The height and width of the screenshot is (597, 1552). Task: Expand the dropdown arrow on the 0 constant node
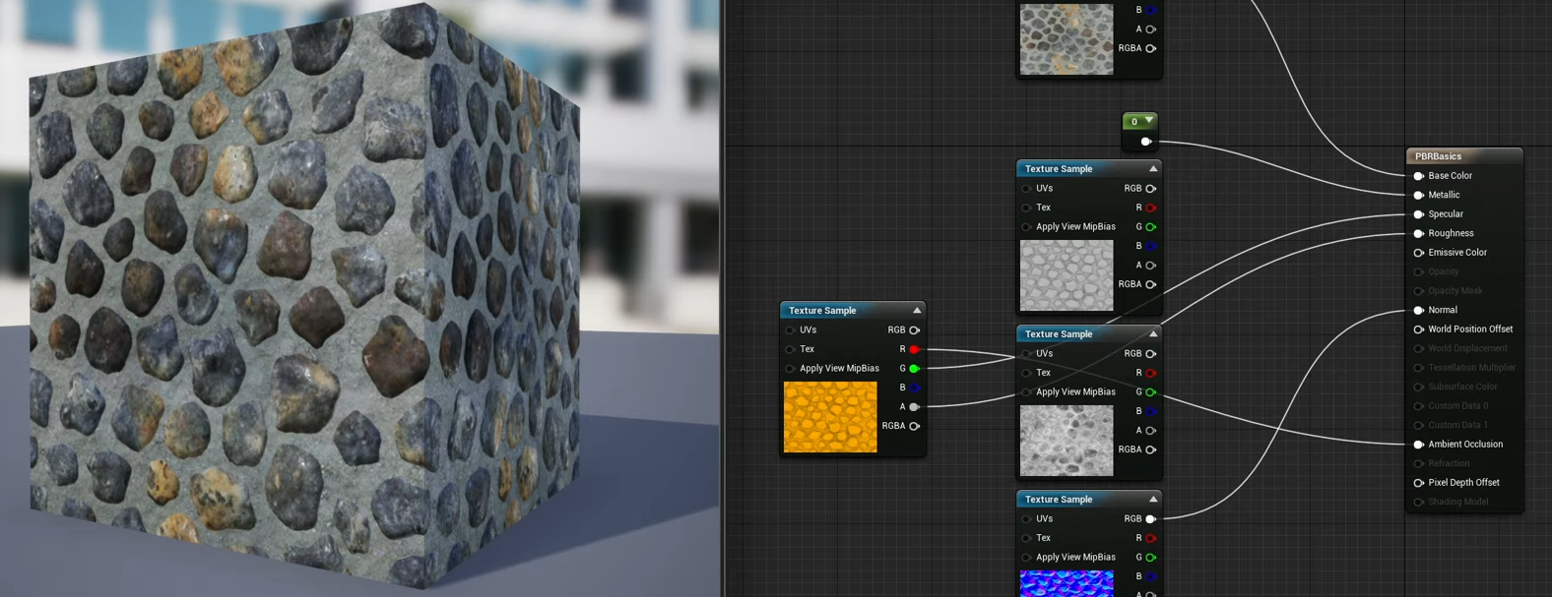(x=1148, y=121)
